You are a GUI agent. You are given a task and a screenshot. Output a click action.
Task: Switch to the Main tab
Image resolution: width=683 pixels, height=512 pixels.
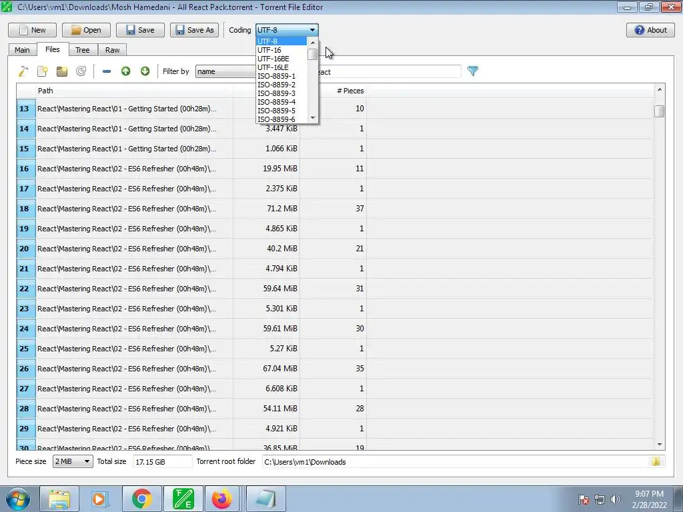point(22,49)
